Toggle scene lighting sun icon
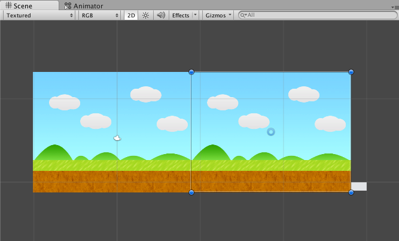The width and height of the screenshot is (399, 241). (x=145, y=16)
